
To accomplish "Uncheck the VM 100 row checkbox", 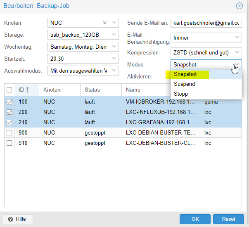I will click(x=9, y=102).
